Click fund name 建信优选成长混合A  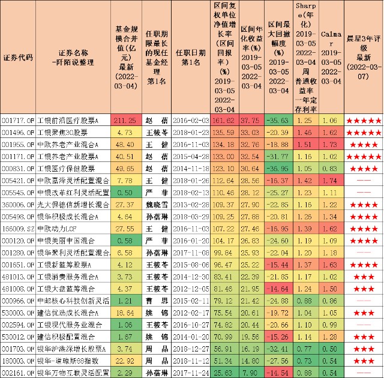point(73,313)
